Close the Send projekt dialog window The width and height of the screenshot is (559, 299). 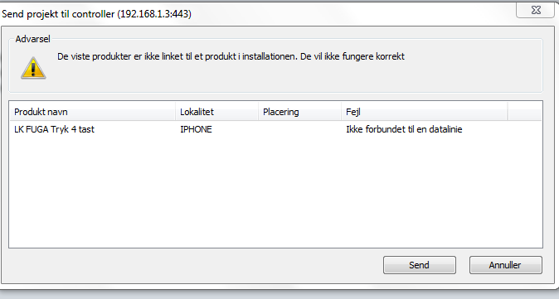[536, 10]
